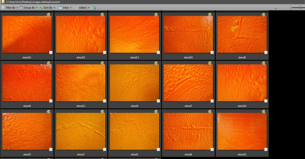
Task: Click the JPG badge above detail4
Action: [156, 63]
